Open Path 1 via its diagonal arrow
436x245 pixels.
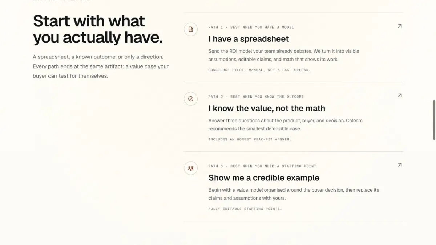click(400, 26)
